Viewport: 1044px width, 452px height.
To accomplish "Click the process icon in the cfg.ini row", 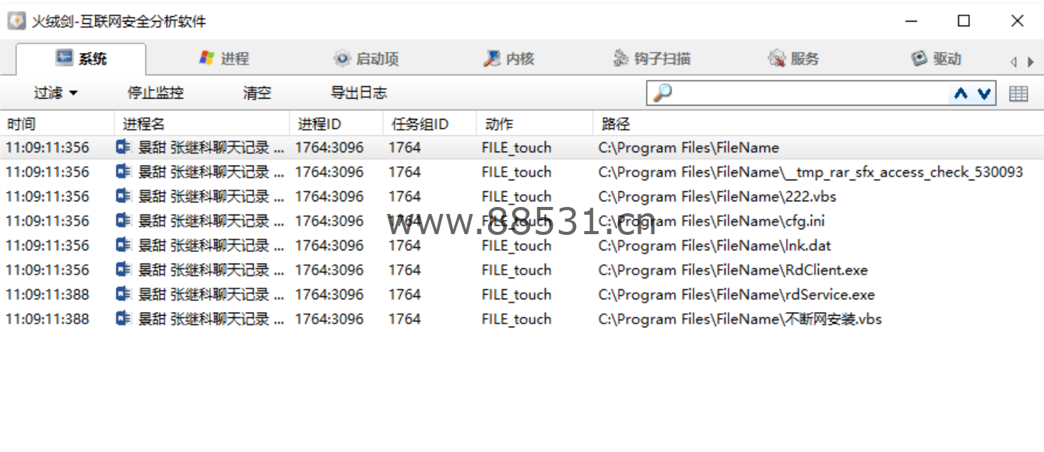I will pos(123,221).
